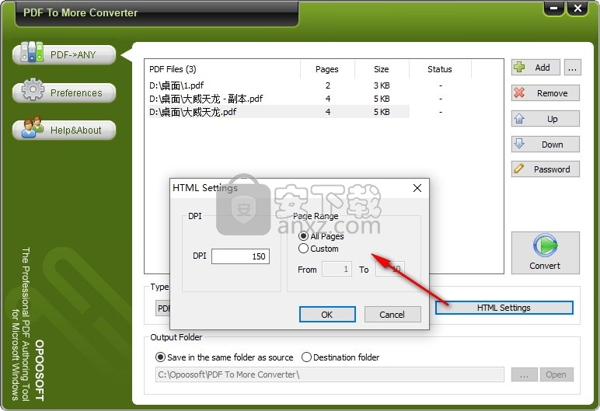
Task: Click the Down arrow icon
Action: [519, 144]
